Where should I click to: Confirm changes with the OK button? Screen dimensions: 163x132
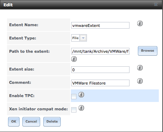(14, 122)
